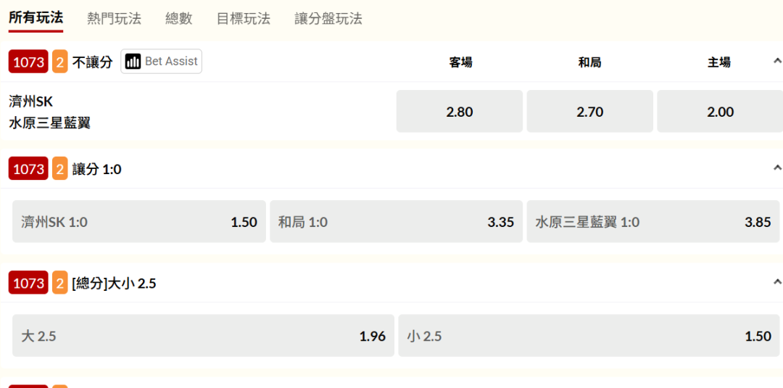The width and height of the screenshot is (783, 388).
Task: Pick the 主場 odds 2.00
Action: pyautogui.click(x=720, y=112)
